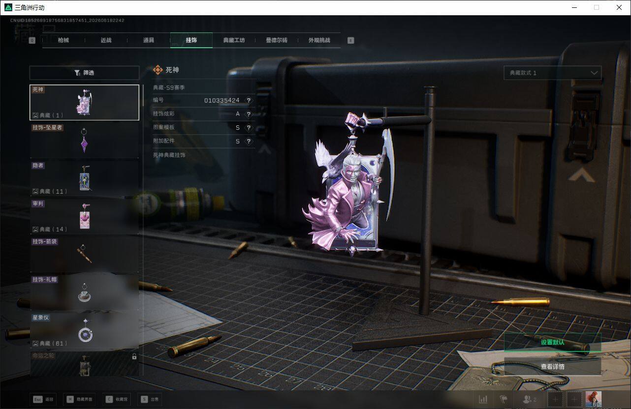Image resolution: width=631 pixels, height=409 pixels.
Task: Click the 出售 sell button
Action: click(x=149, y=399)
